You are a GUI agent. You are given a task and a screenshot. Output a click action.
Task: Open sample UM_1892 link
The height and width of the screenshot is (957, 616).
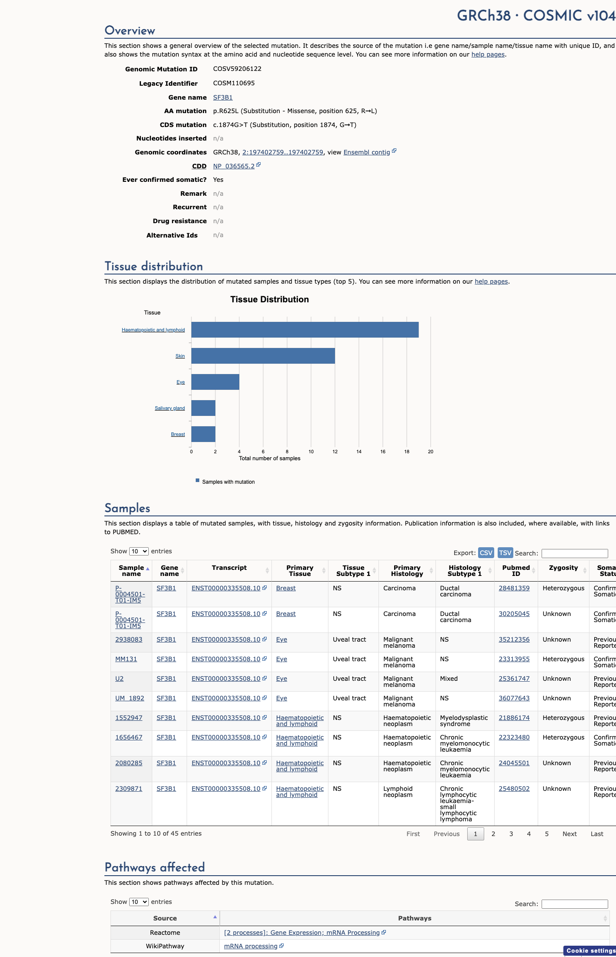(130, 698)
